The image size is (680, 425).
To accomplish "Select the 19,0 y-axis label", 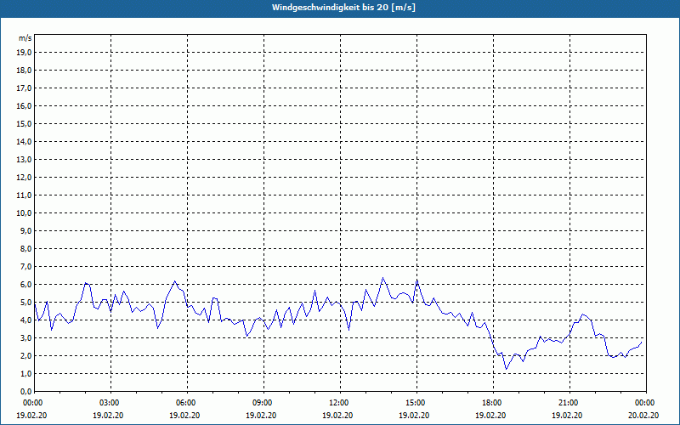I will [24, 53].
